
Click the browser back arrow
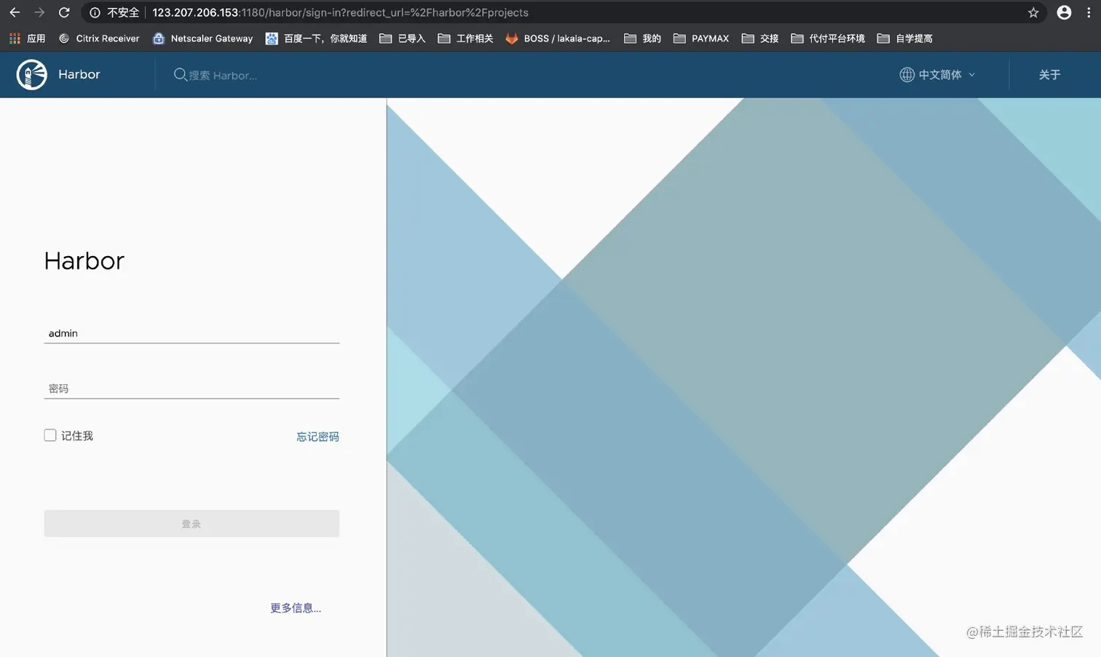pos(15,12)
